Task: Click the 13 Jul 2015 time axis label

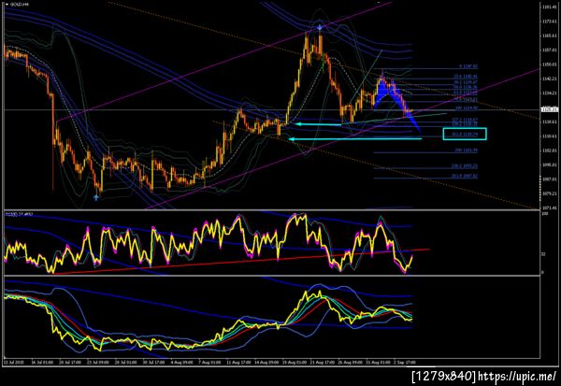Action: 14,363
